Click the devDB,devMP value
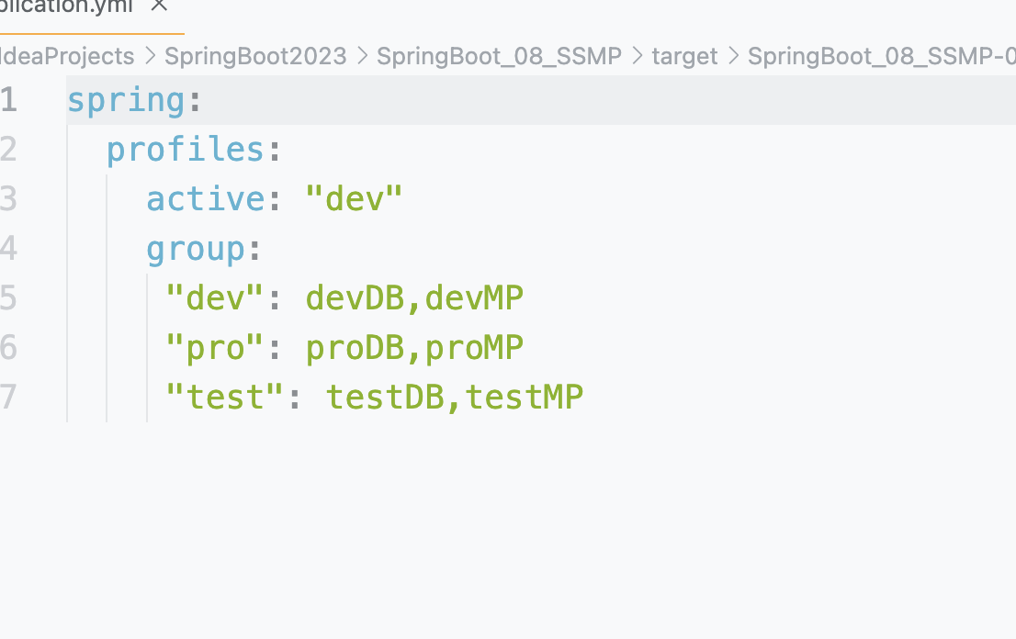Viewport: 1016px width, 639px height. 414,298
